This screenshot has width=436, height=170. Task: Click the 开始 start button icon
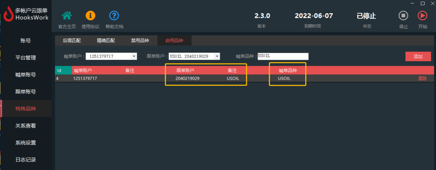click(422, 15)
